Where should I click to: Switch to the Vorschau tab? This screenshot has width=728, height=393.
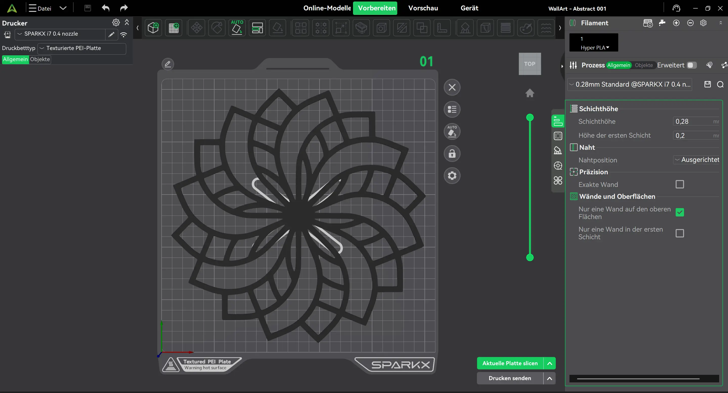coord(423,8)
